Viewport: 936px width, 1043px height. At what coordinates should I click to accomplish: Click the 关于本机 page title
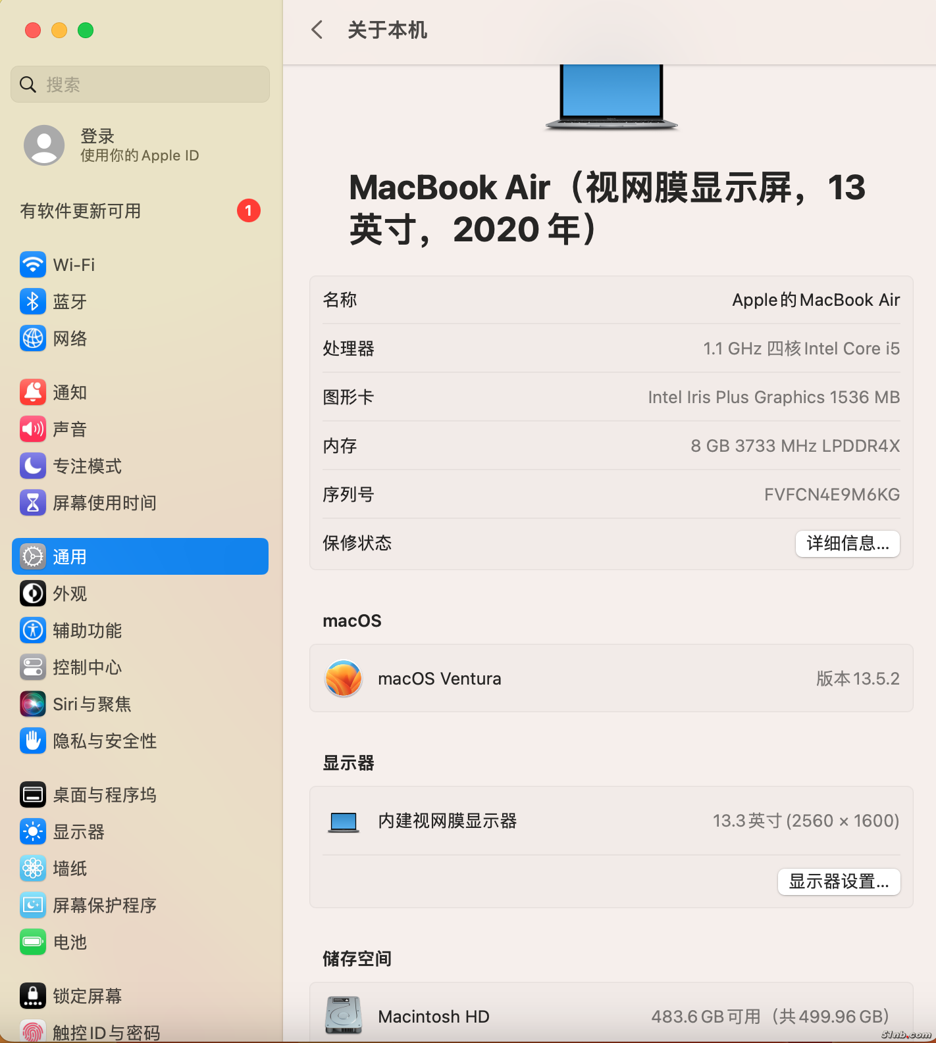click(388, 30)
